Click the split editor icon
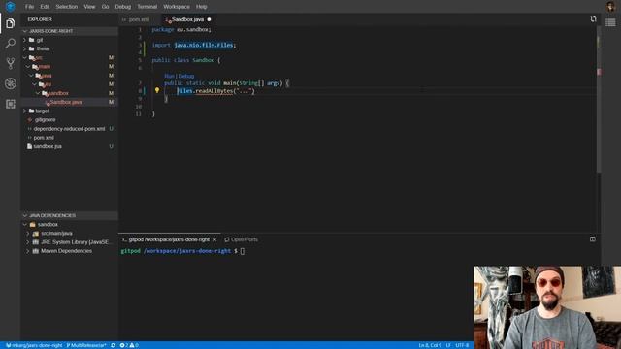 (x=593, y=19)
